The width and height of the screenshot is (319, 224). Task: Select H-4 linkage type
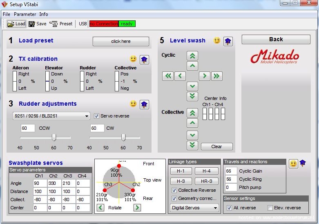206,171
